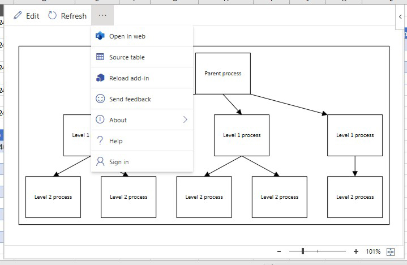The image size is (407, 265).
Task: Click the fit-to-window icon by 101%
Action: point(391,251)
